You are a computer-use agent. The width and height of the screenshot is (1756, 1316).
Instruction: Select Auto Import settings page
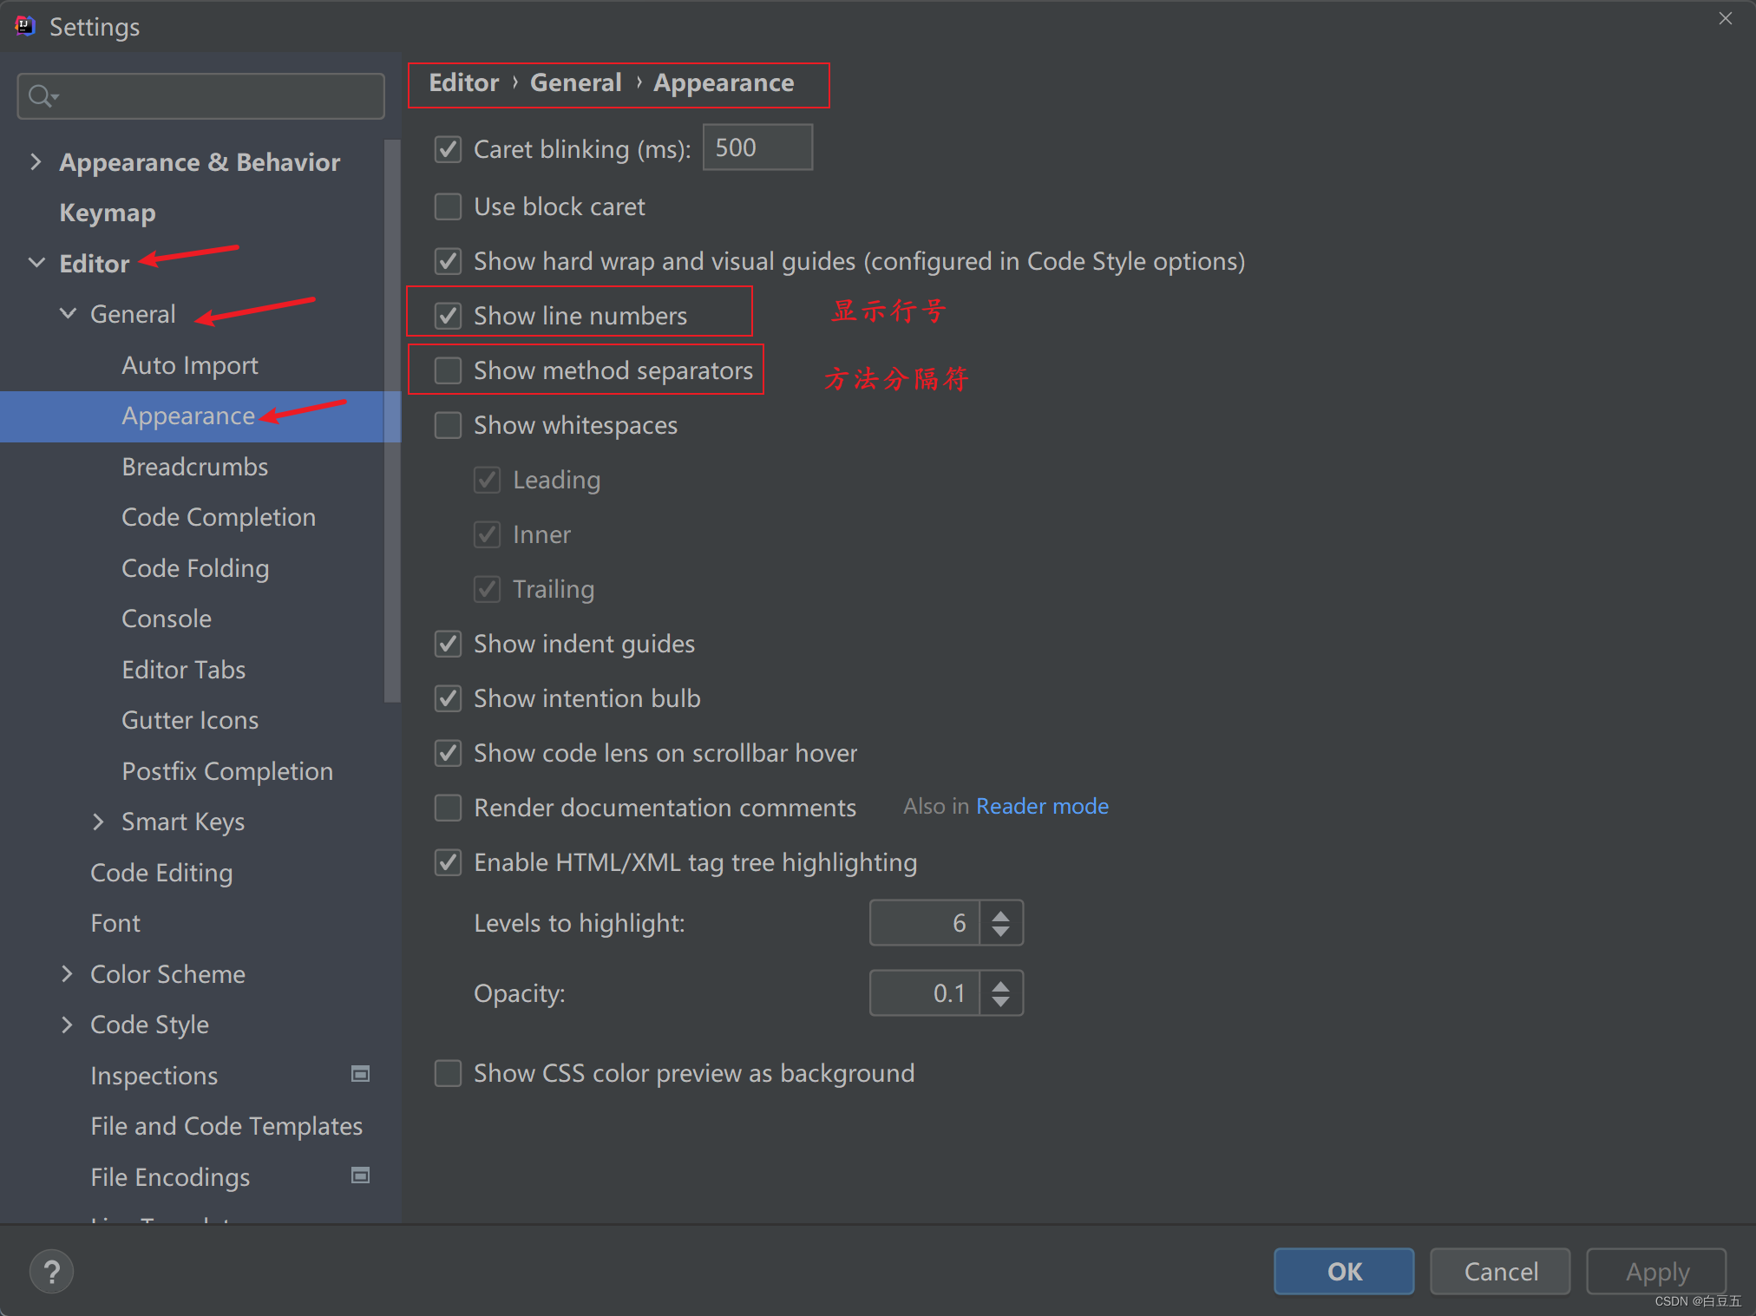click(190, 365)
